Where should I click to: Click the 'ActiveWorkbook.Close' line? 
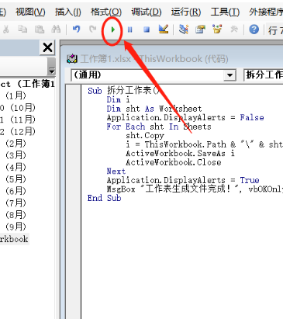(174, 162)
